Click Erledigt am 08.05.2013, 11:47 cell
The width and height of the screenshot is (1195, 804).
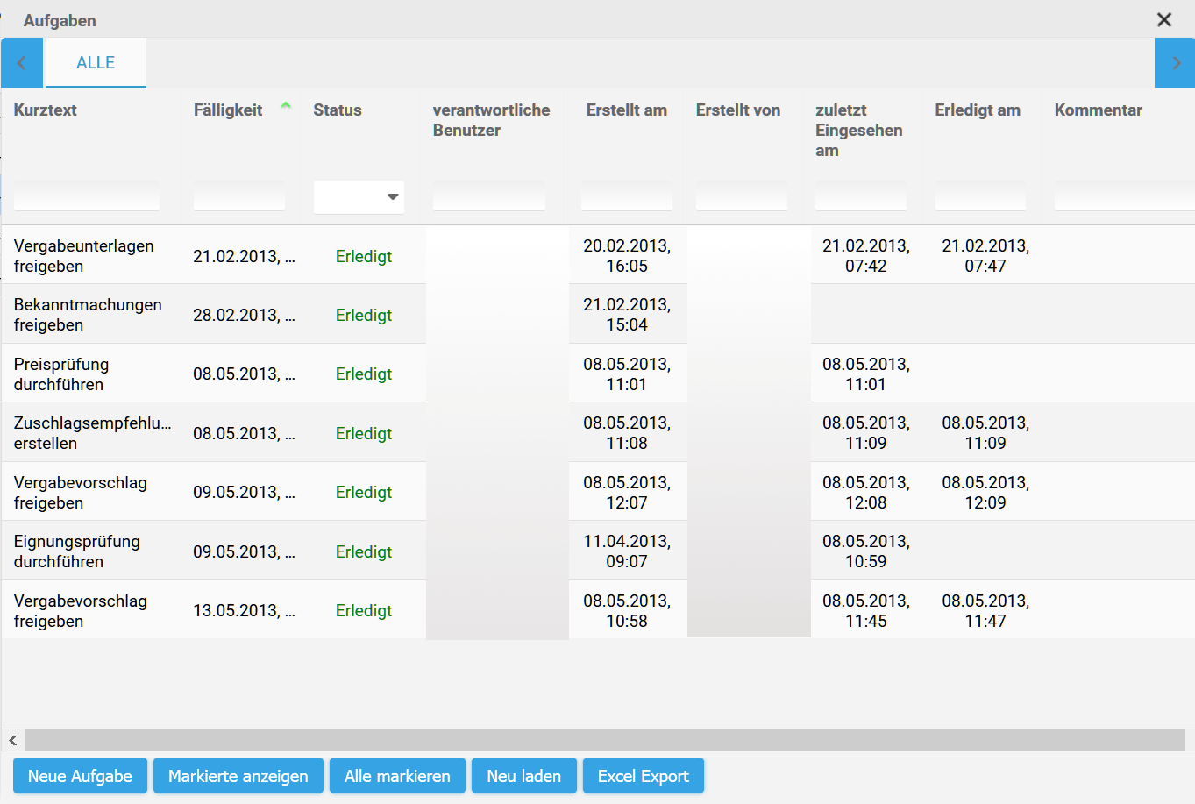coord(985,610)
